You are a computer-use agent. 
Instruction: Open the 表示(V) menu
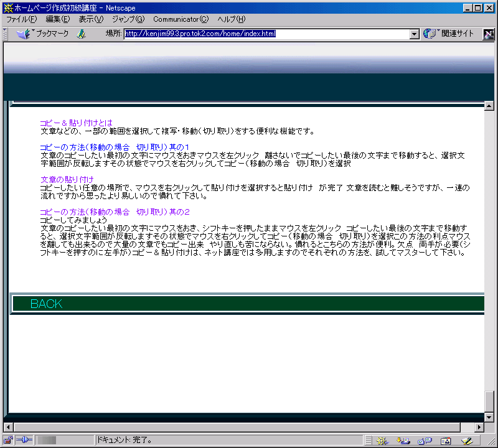tap(91, 19)
